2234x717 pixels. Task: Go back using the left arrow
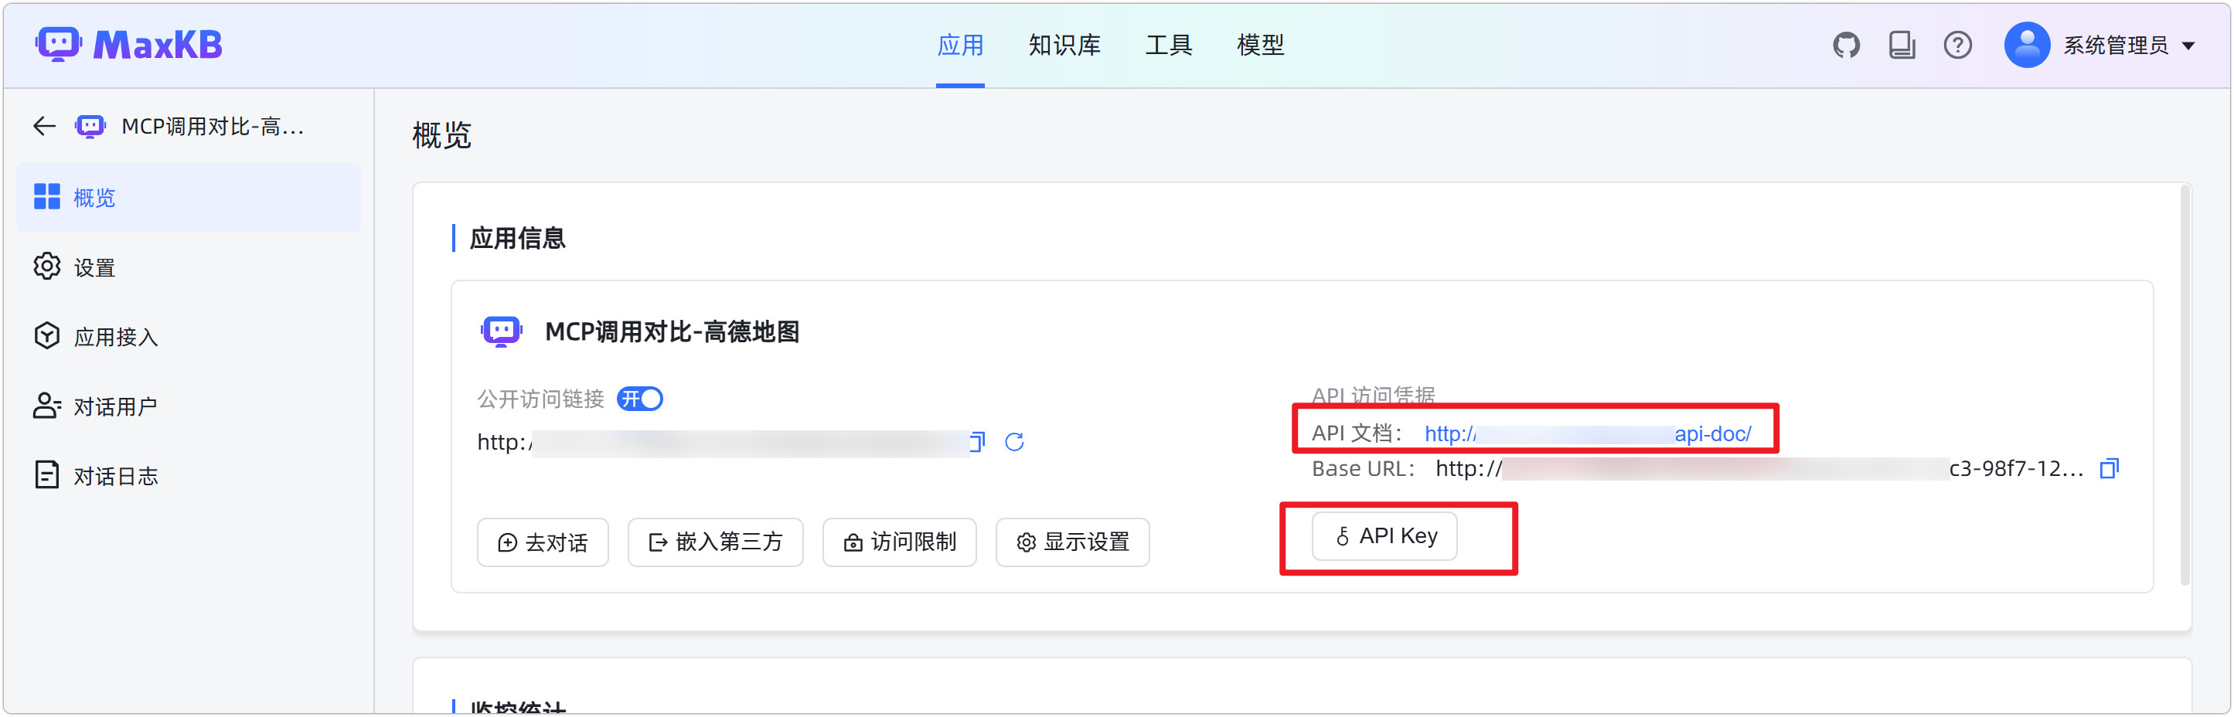pos(44,127)
